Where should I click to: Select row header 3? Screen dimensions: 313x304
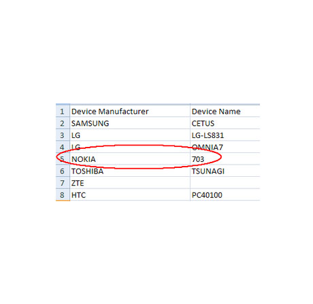(x=63, y=135)
